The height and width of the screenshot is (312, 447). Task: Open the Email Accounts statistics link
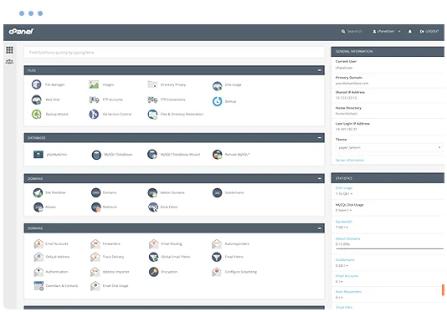tap(347, 276)
